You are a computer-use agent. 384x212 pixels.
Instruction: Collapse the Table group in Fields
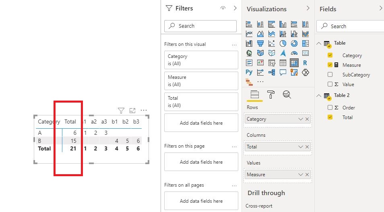319,43
